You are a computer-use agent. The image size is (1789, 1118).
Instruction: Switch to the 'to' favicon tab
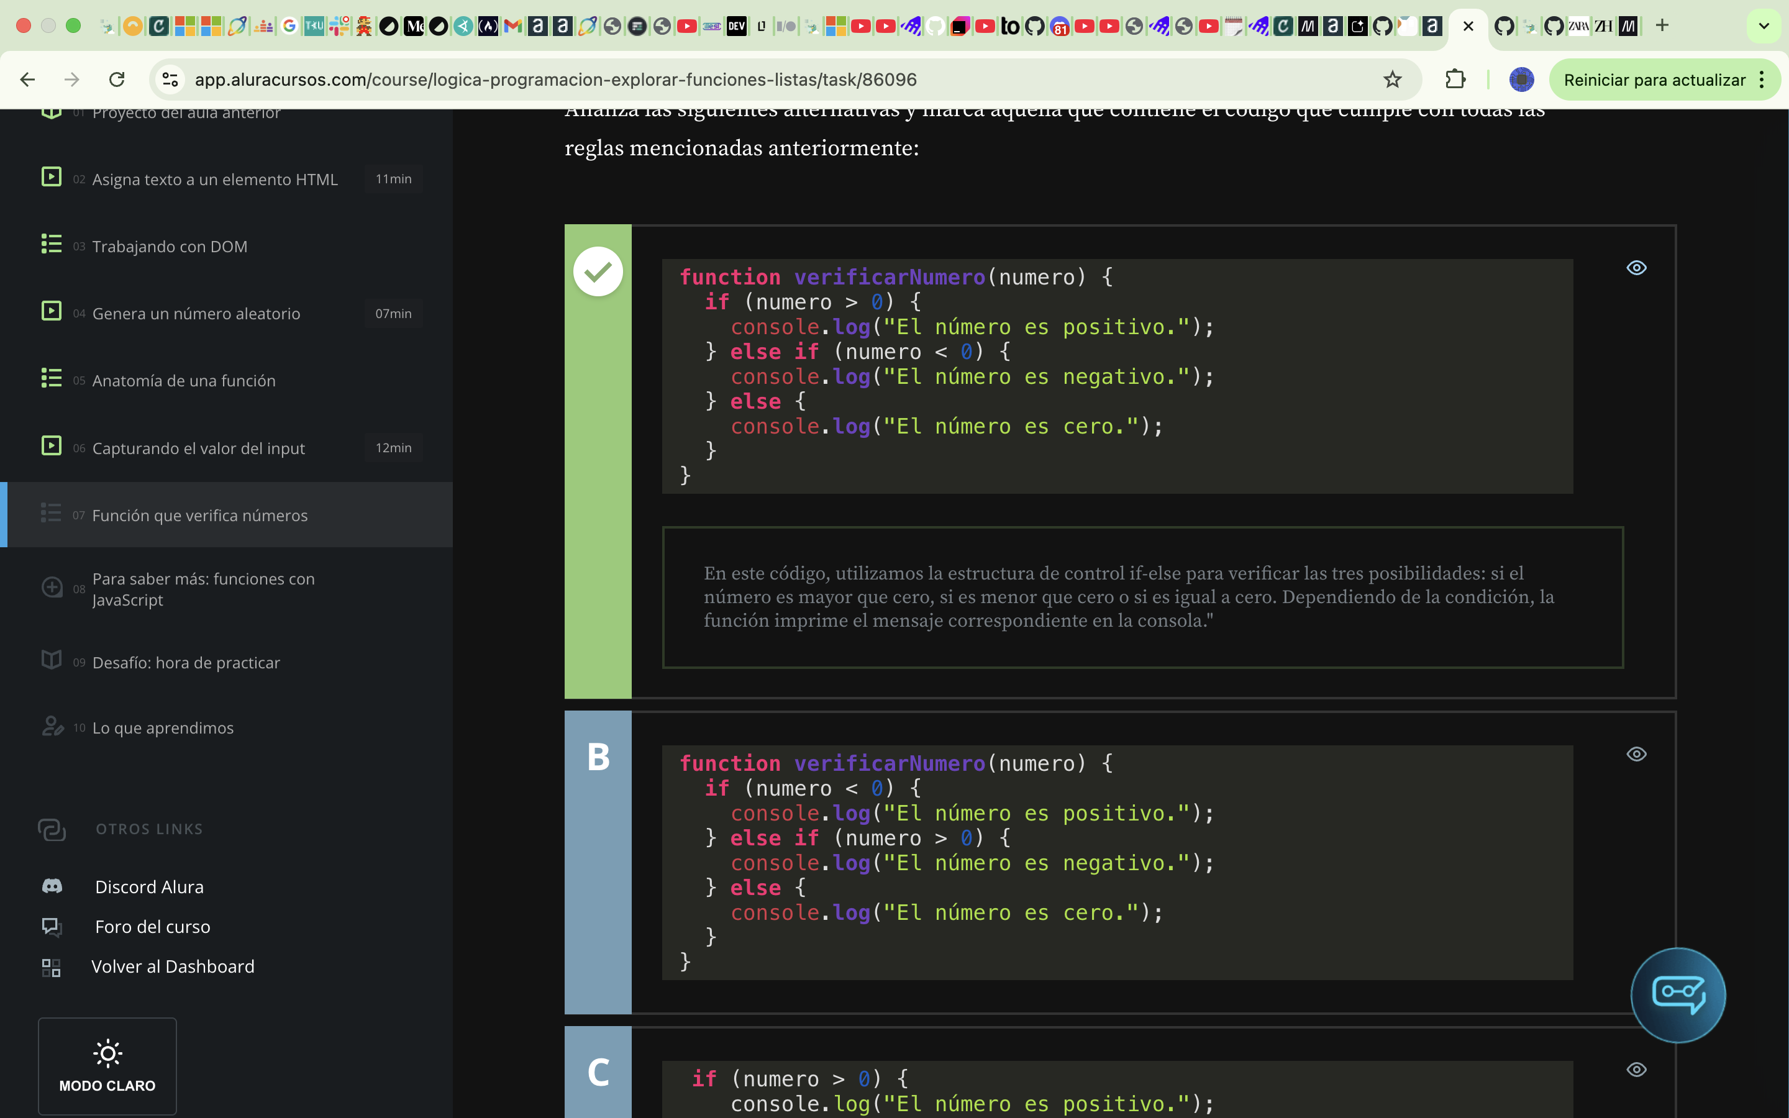pyautogui.click(x=1010, y=26)
